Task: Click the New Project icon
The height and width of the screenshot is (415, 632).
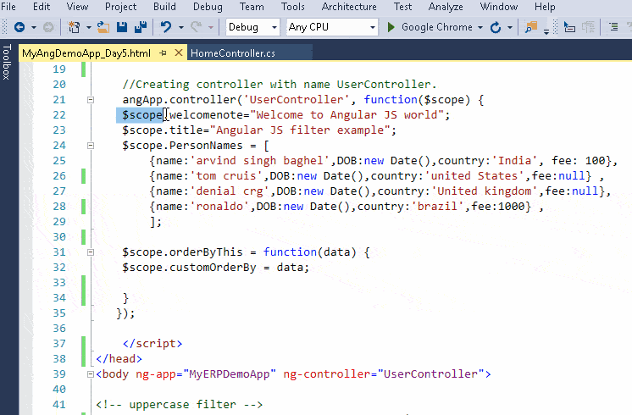Action: [74, 27]
